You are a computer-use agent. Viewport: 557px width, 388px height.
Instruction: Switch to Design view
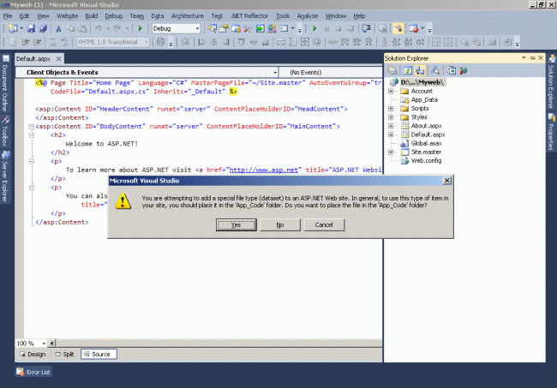coord(33,354)
